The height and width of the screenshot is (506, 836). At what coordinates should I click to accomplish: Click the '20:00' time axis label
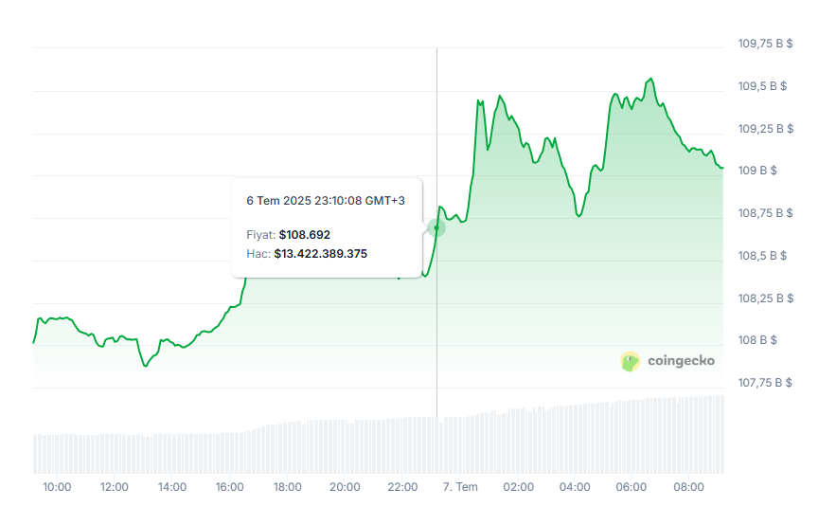pyautogui.click(x=345, y=487)
